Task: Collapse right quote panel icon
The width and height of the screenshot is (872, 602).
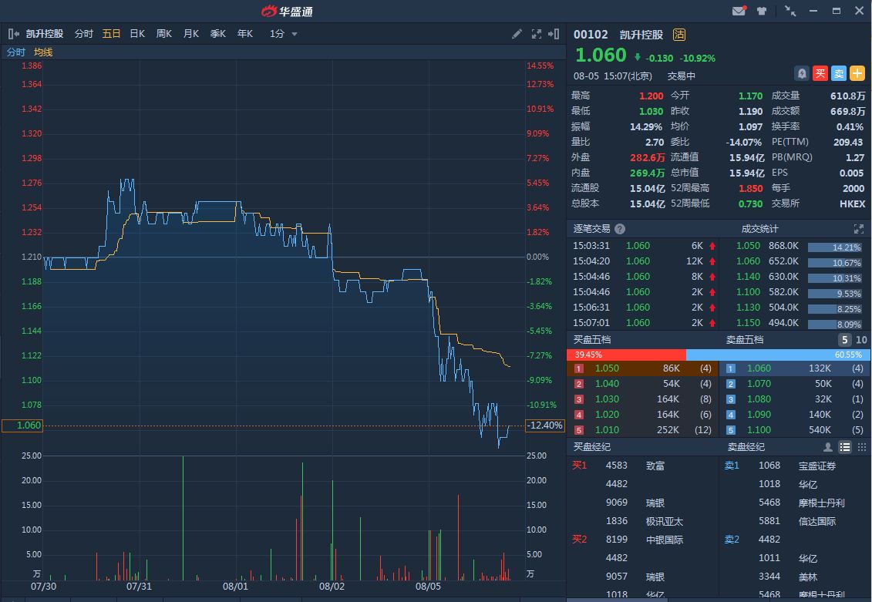Action: pyautogui.click(x=554, y=34)
